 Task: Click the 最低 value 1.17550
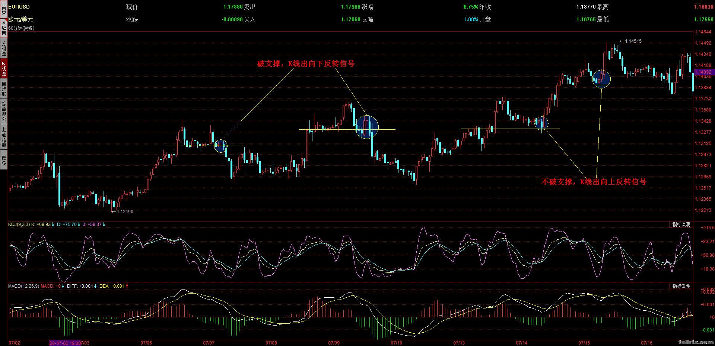click(703, 19)
